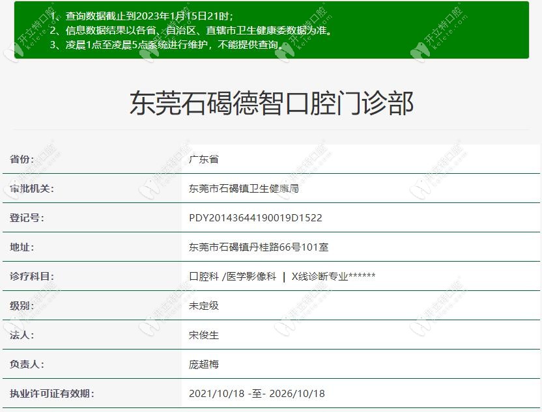The image size is (542, 412).
Task: Select the 法人 label
Action: pyautogui.click(x=21, y=335)
